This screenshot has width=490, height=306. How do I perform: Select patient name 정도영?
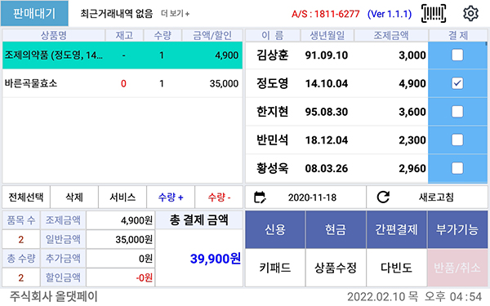(272, 83)
